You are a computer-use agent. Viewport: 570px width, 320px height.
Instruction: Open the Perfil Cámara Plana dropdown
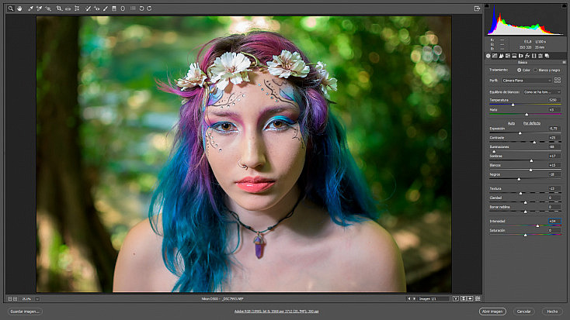(527, 81)
